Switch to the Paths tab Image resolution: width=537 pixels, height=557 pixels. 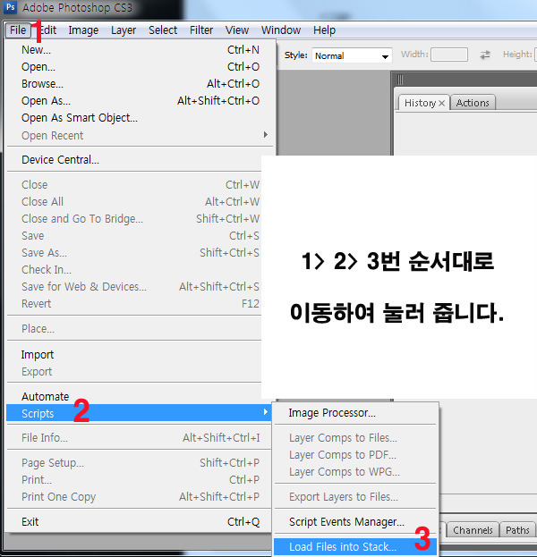[x=517, y=530]
